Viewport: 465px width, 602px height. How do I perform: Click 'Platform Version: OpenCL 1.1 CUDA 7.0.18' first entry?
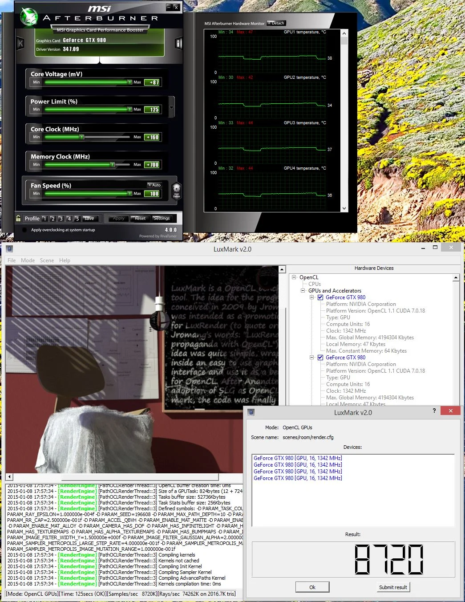point(375,311)
